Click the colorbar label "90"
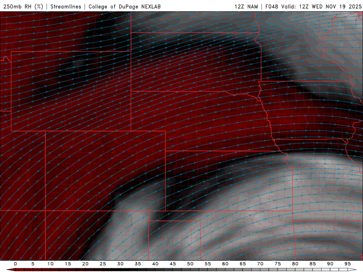The width and height of the screenshot is (363, 272). [x=330, y=264]
